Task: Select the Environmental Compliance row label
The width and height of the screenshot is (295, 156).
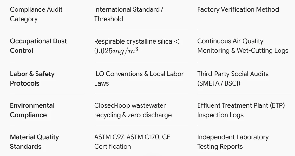Action: 32,110
